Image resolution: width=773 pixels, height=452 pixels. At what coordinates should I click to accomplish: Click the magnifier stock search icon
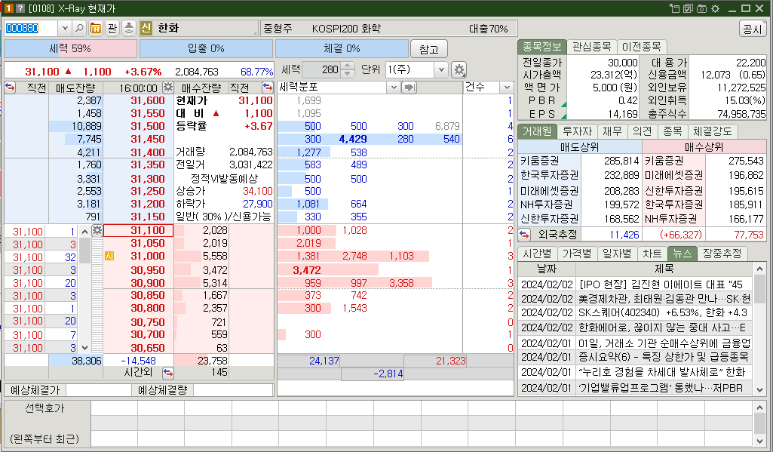79,29
